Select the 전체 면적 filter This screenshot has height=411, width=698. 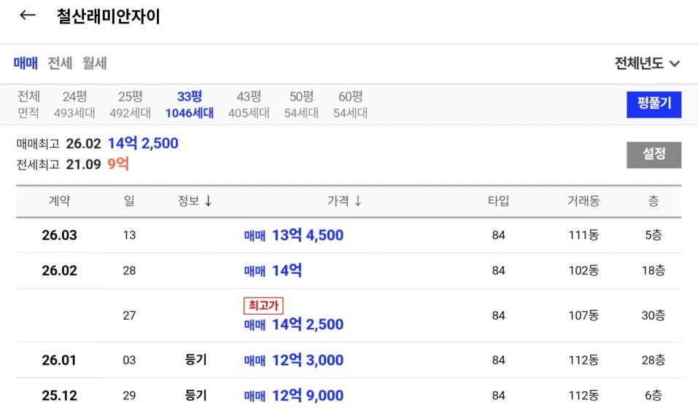(29, 104)
